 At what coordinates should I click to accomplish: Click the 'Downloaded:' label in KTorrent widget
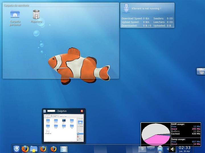tap(130, 25)
